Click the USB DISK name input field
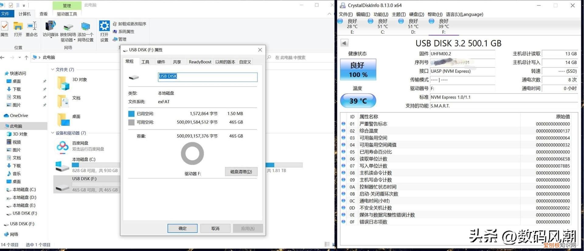 tap(208, 77)
